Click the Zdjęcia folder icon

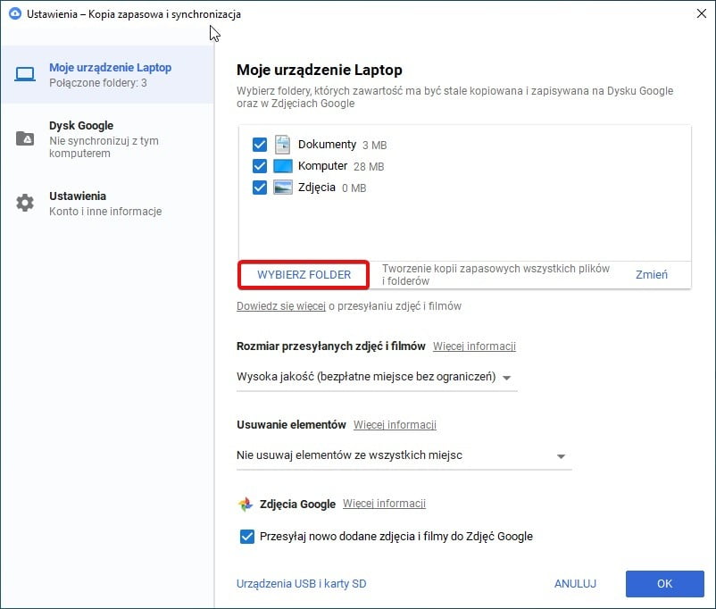[x=282, y=188]
